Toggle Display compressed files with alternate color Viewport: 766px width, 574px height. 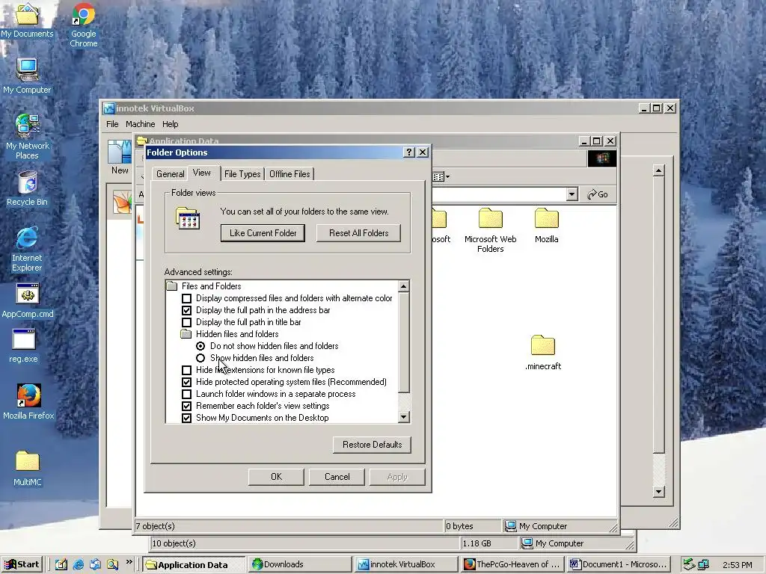point(186,298)
